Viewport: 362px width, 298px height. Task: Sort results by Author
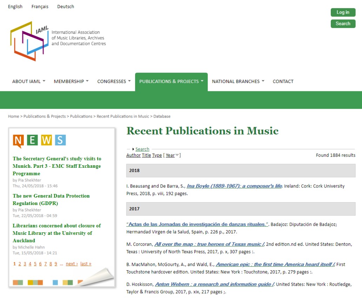133,155
